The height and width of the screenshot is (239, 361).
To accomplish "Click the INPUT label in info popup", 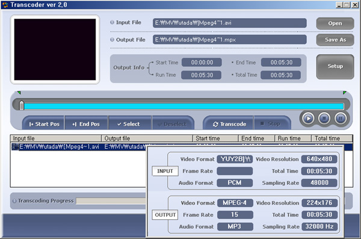I will click(165, 171).
